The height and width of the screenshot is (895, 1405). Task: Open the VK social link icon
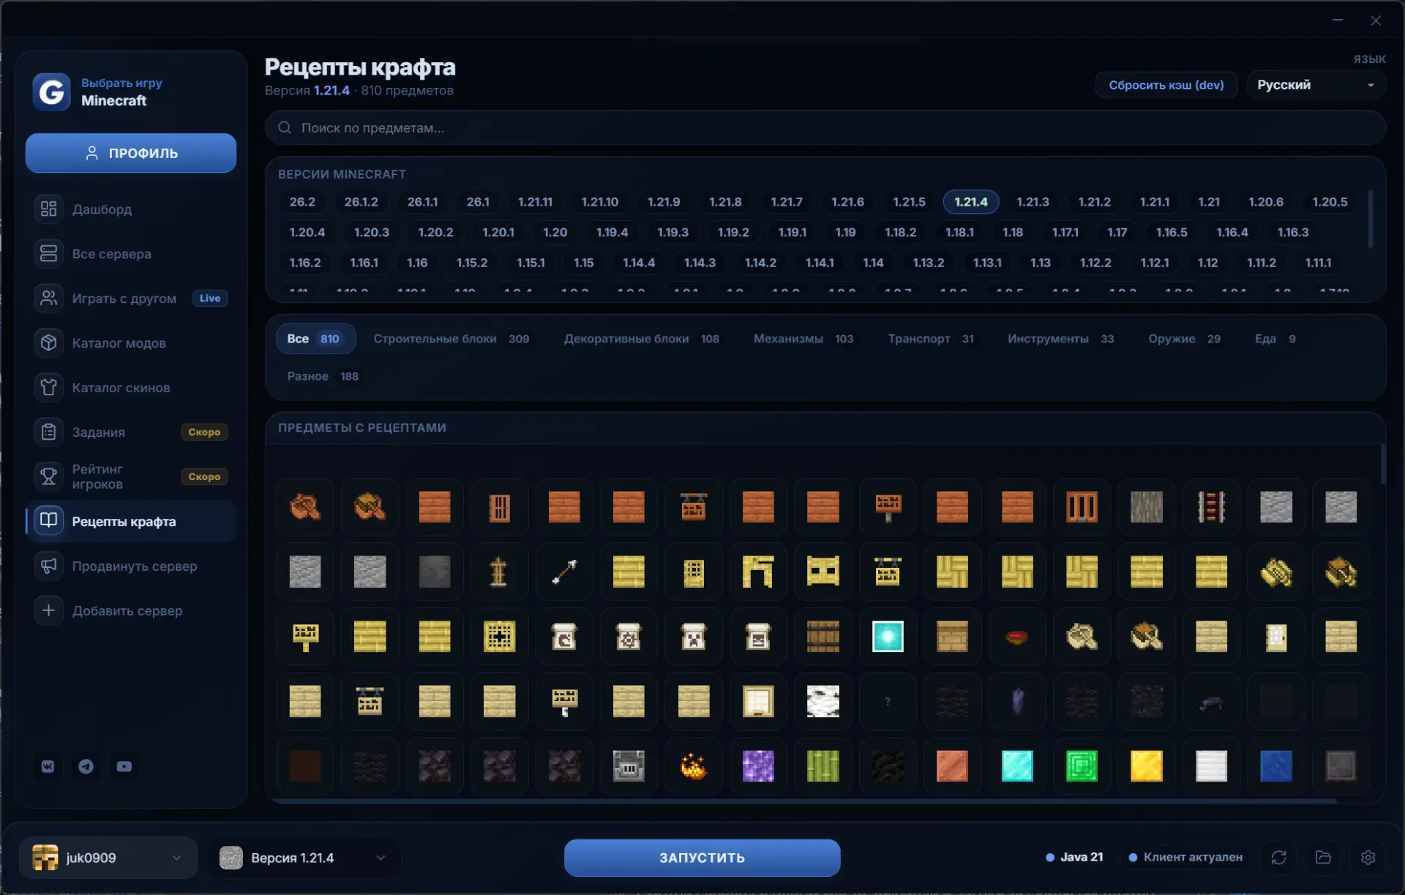tap(48, 766)
